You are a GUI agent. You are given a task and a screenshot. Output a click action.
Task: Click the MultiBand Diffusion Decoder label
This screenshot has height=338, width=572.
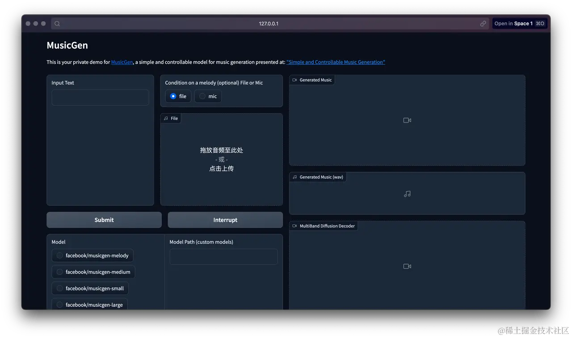click(327, 226)
